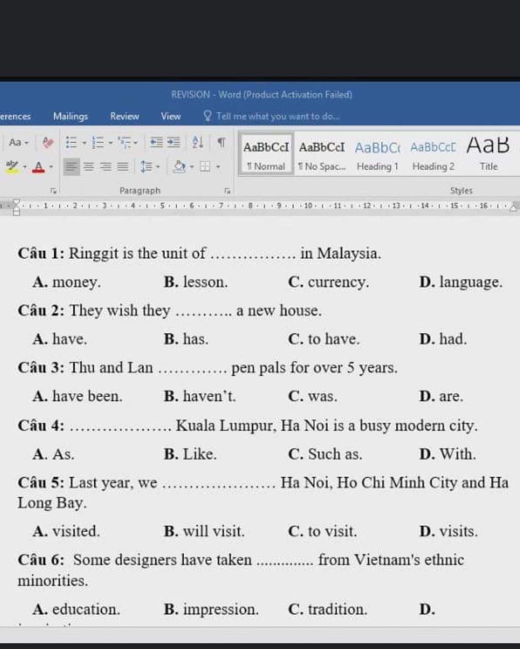Switch to the Mailings tab

pyautogui.click(x=71, y=116)
